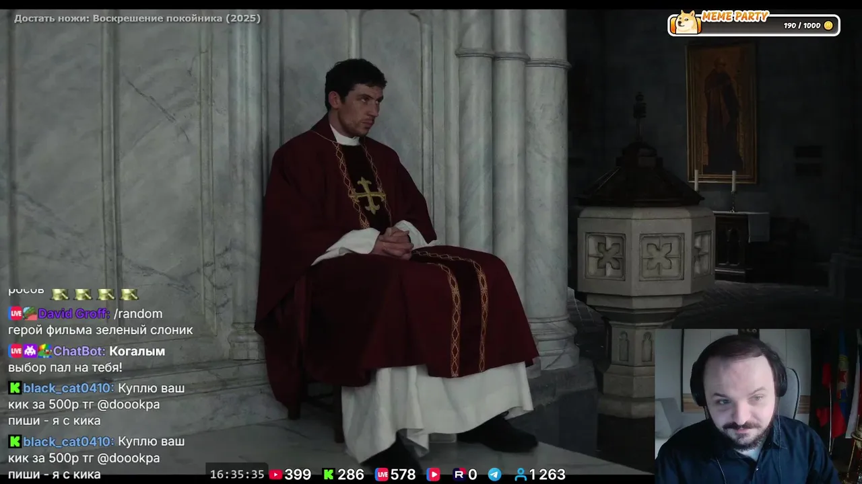The width and height of the screenshot is (862, 484).
Task: Click the gold coin icon beside 190 / 1000
Action: (x=828, y=26)
